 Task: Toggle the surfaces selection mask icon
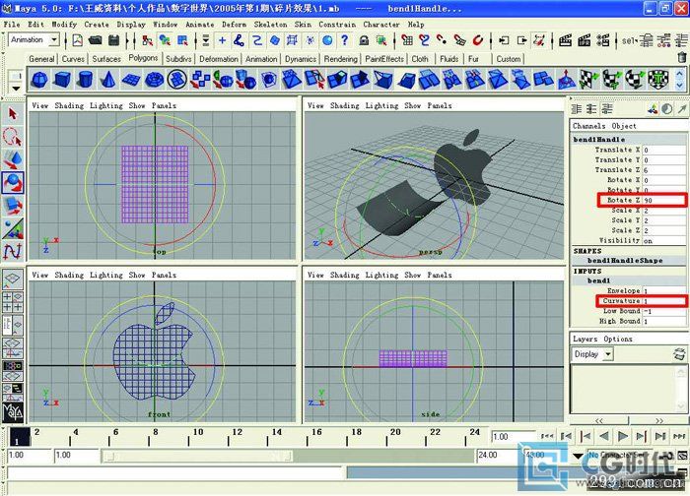point(275,40)
